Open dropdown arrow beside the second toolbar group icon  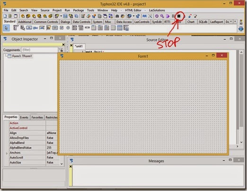click(133, 16)
